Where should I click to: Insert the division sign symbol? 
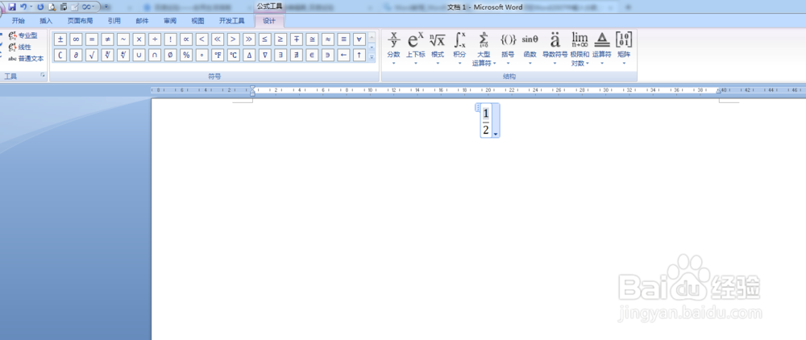coord(155,39)
